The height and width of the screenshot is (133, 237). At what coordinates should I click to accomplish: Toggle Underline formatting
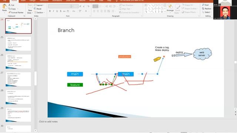[57, 11]
